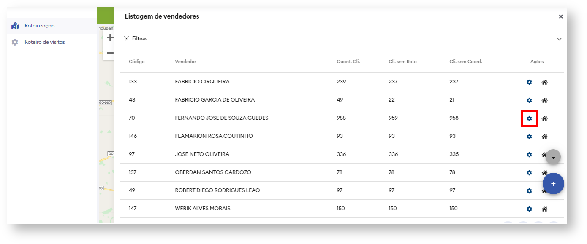Click home icon for WERIK ALVES MORAIS

tap(544, 209)
